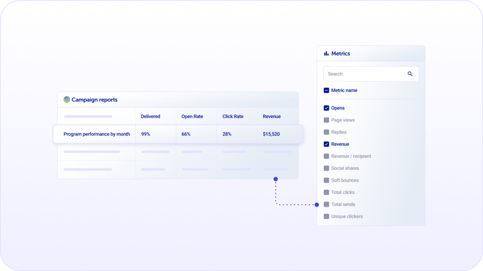The width and height of the screenshot is (483, 271).
Task: Click the Campaign reports title
Action: pyautogui.click(x=94, y=99)
